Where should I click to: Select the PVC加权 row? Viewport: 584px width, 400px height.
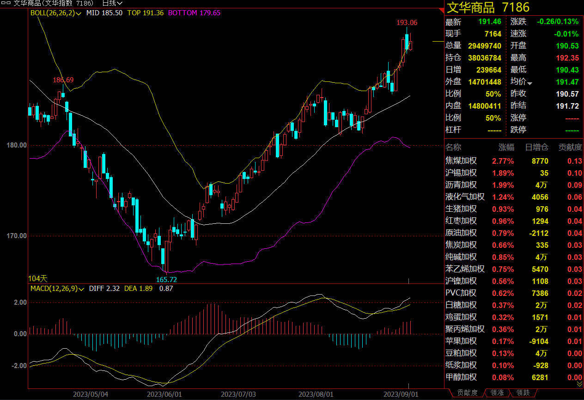coord(514,293)
